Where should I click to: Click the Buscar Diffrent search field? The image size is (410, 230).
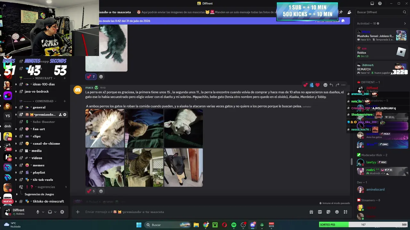(x=381, y=12)
